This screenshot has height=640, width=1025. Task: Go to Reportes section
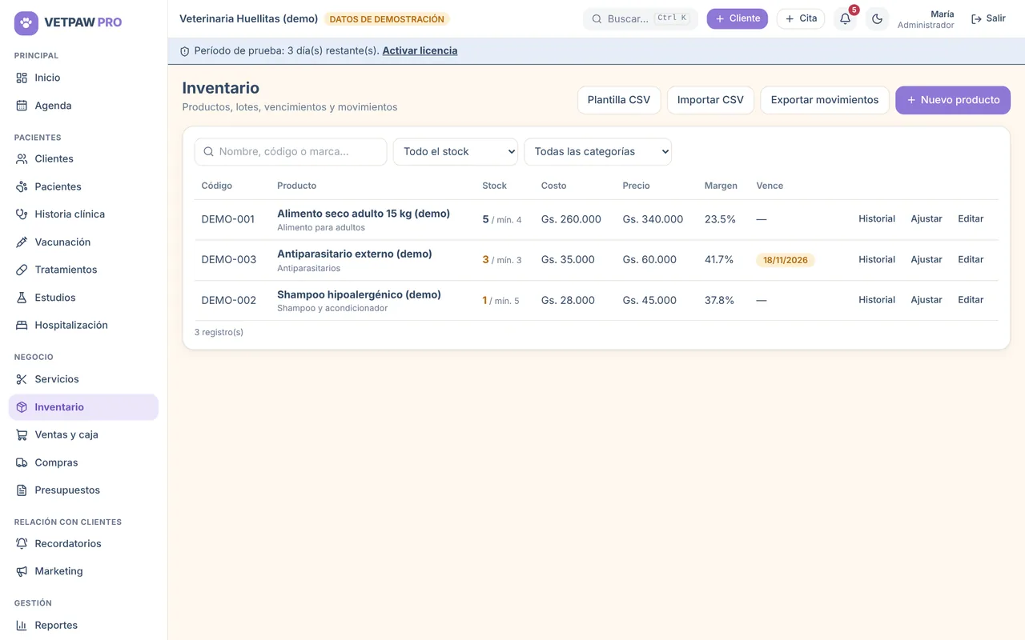83,626
